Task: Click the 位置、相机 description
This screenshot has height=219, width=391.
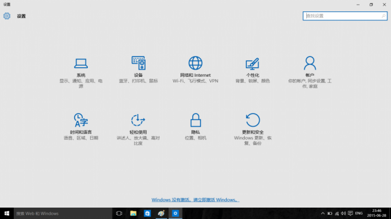Action: tap(195, 138)
